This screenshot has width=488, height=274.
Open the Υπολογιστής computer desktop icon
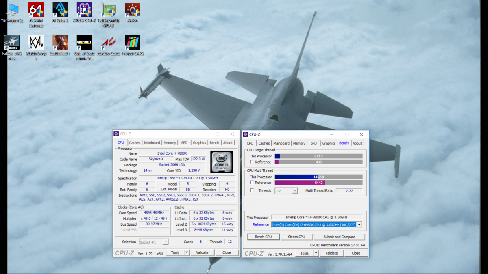[x=12, y=12]
